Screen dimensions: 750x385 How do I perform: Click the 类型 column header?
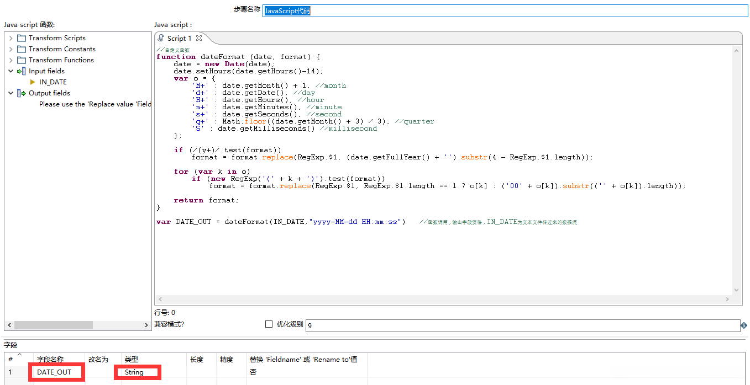pyautogui.click(x=131, y=359)
